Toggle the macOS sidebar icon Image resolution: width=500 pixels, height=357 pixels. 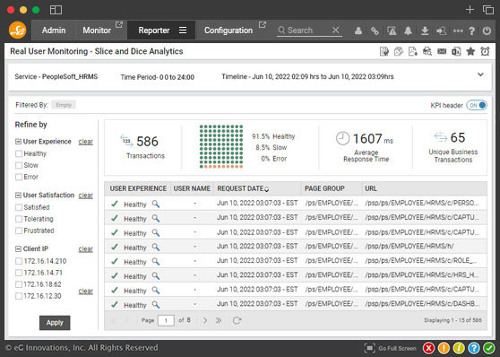pos(56,10)
